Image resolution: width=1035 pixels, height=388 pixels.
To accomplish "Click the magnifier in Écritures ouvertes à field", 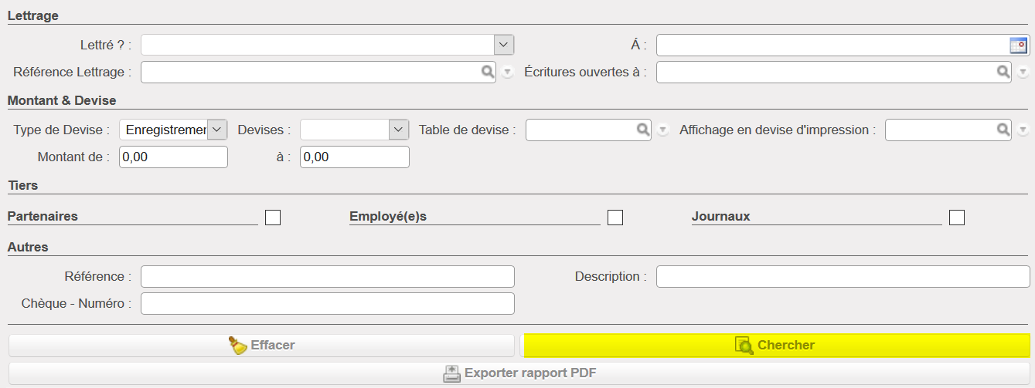I will [x=1003, y=72].
